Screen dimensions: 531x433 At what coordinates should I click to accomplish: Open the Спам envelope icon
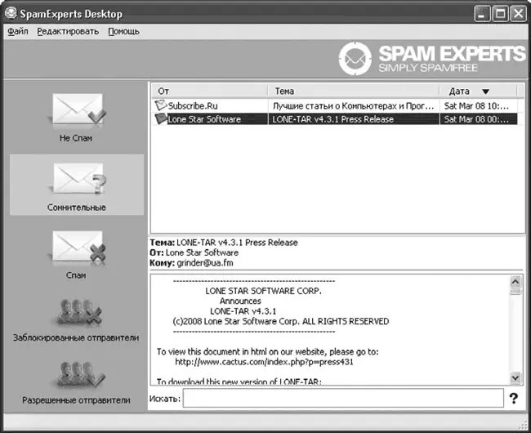(78, 248)
